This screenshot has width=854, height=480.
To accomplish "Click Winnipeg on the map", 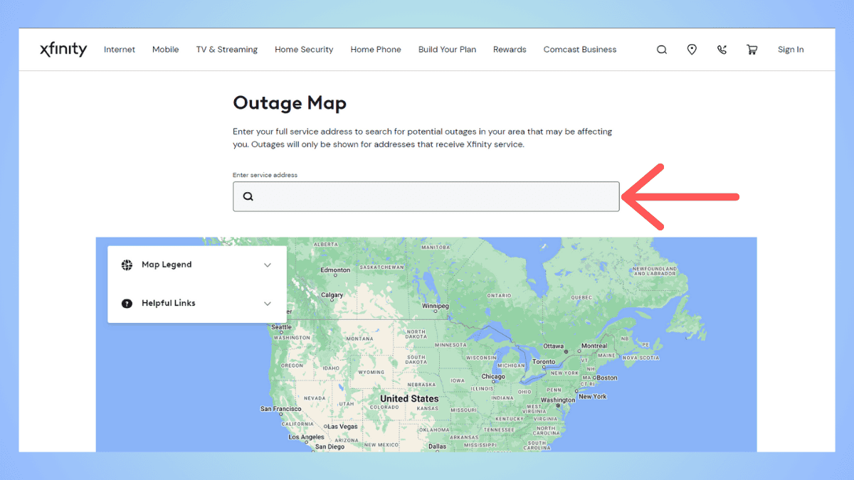I will [x=436, y=306].
